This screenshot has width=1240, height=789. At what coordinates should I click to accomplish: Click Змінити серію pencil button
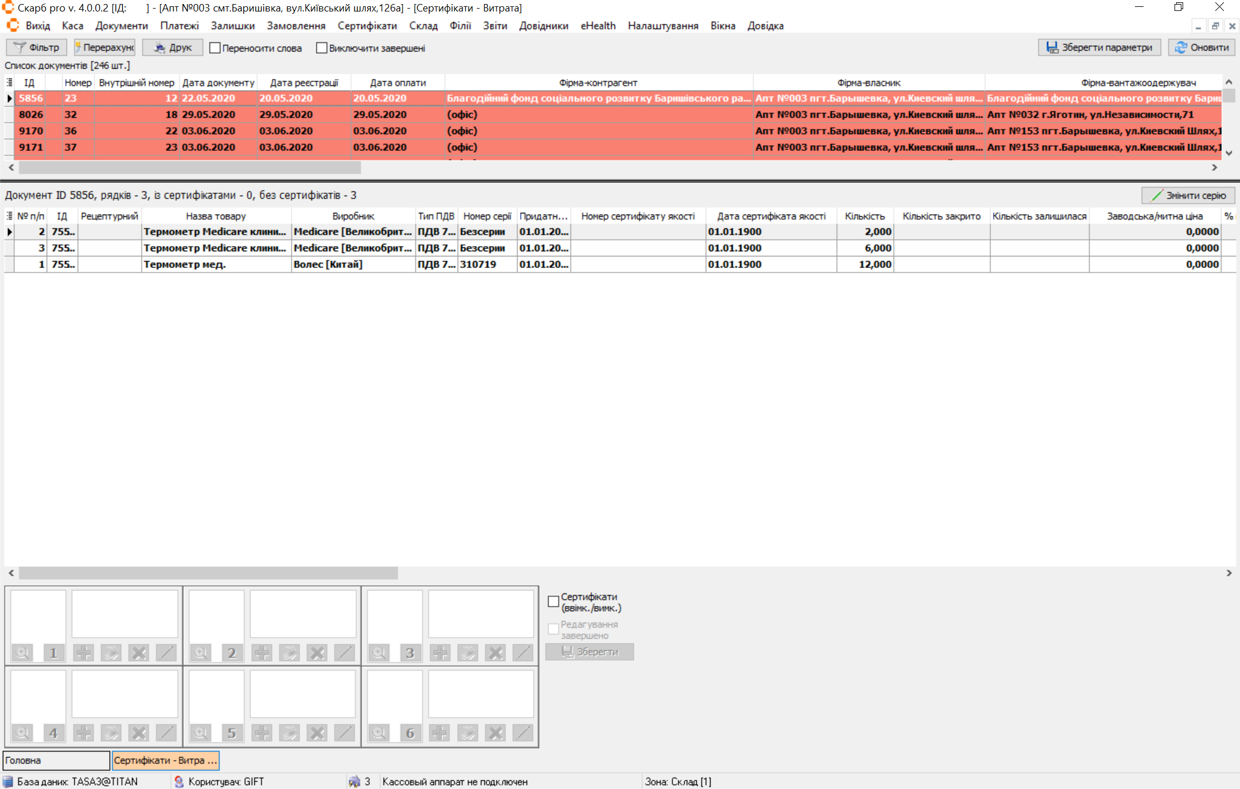coord(1188,196)
